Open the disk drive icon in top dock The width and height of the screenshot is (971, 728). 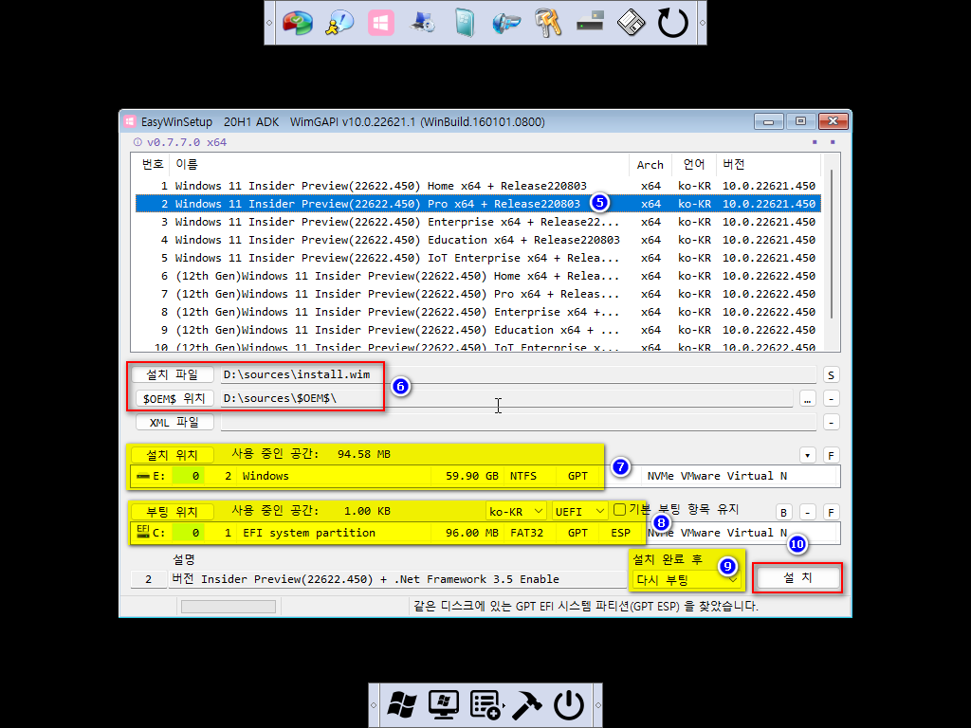pos(590,23)
